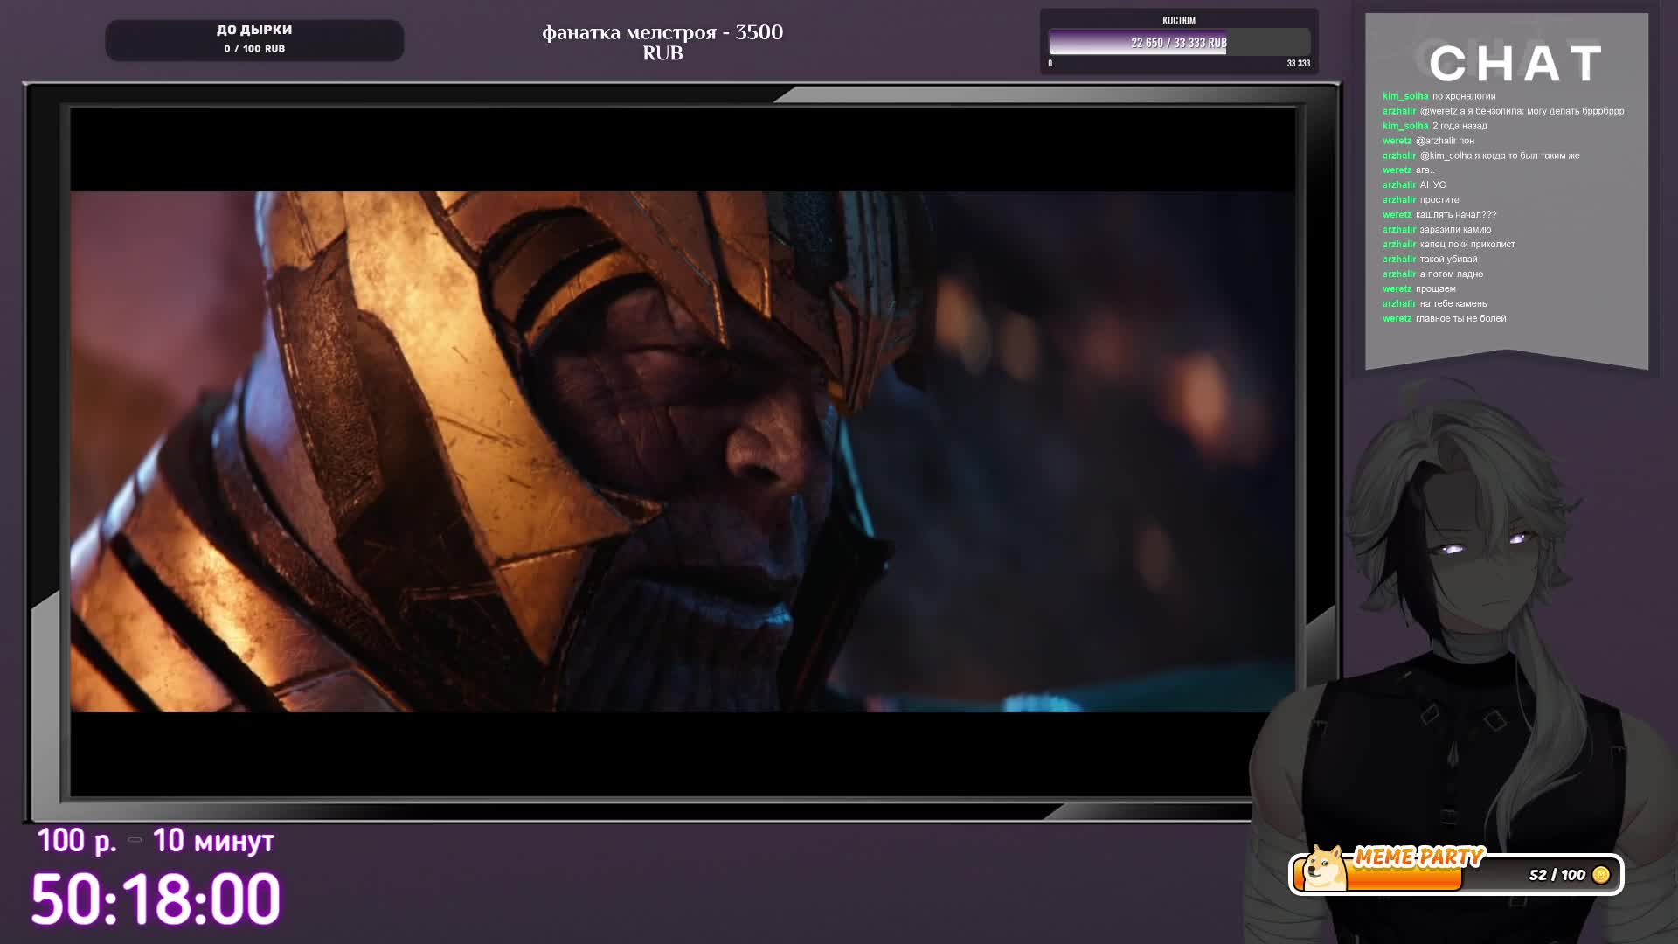
Task: Click the Doge icon on Meme Party widget
Action: coord(1324,868)
